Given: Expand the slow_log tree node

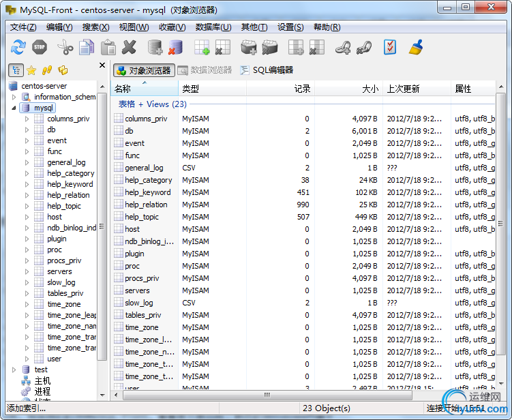Looking at the screenshot, I should point(27,282).
